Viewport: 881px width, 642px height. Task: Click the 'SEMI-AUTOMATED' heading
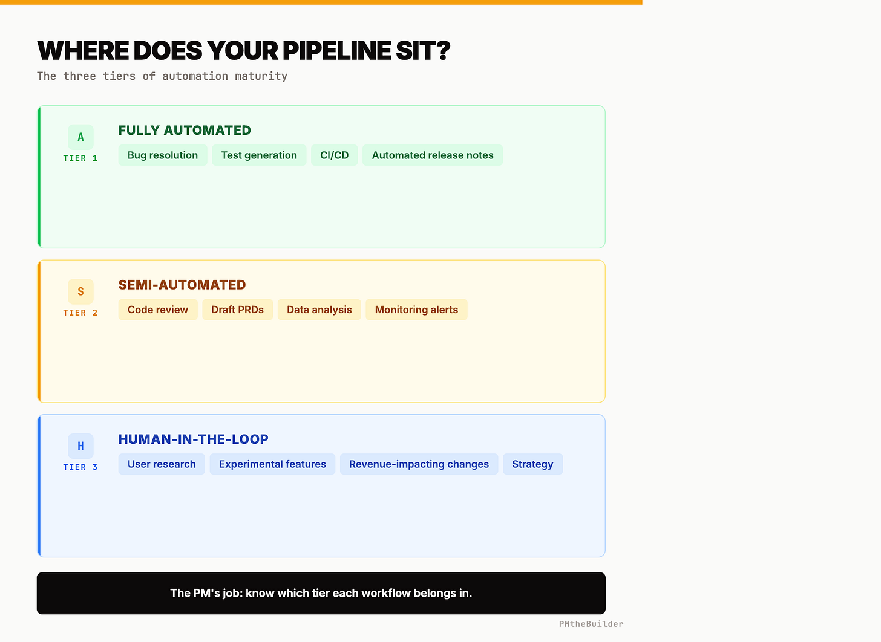click(x=182, y=285)
